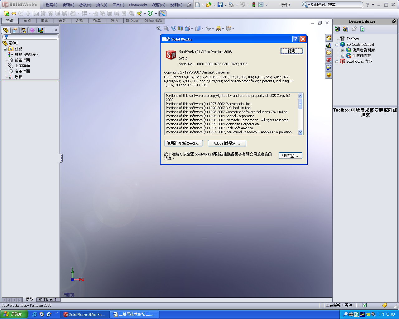This screenshot has height=319, width=399.
Task: Click the credits list scroll down arrow
Action: click(x=300, y=132)
